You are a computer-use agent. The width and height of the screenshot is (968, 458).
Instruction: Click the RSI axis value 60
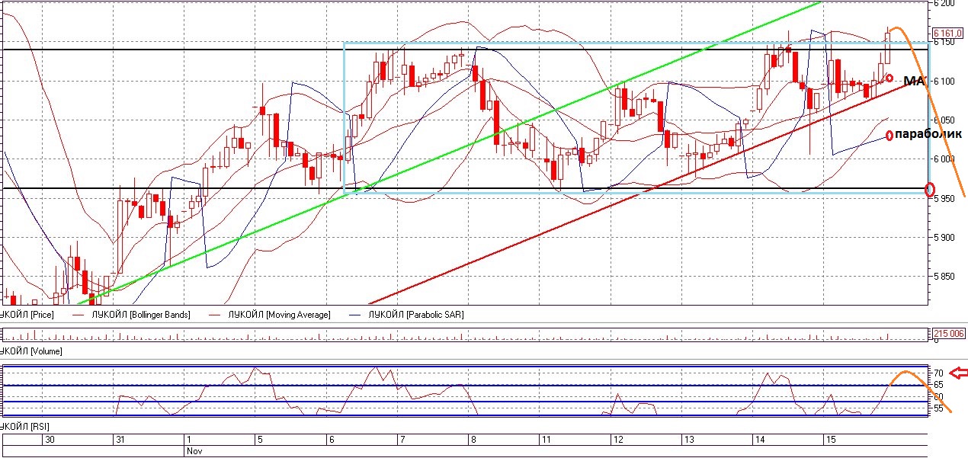tap(939, 397)
